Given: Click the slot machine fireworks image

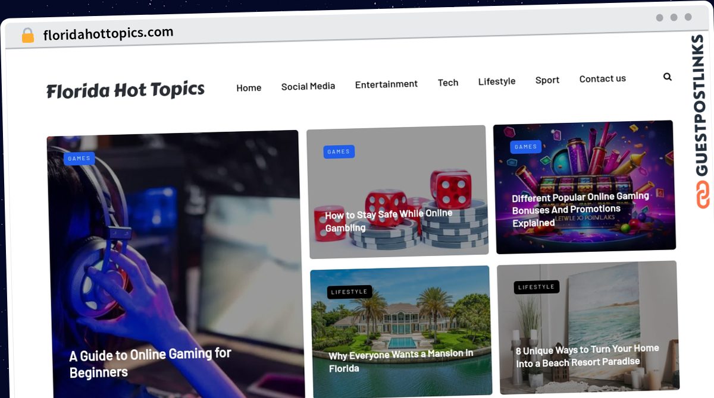Looking at the screenshot, I should [584, 187].
